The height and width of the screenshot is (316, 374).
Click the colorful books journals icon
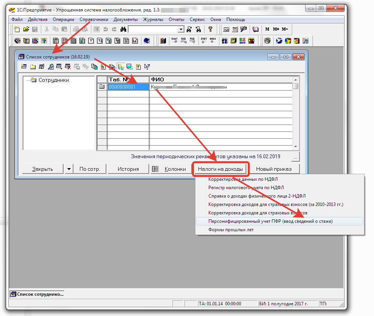click(163, 41)
